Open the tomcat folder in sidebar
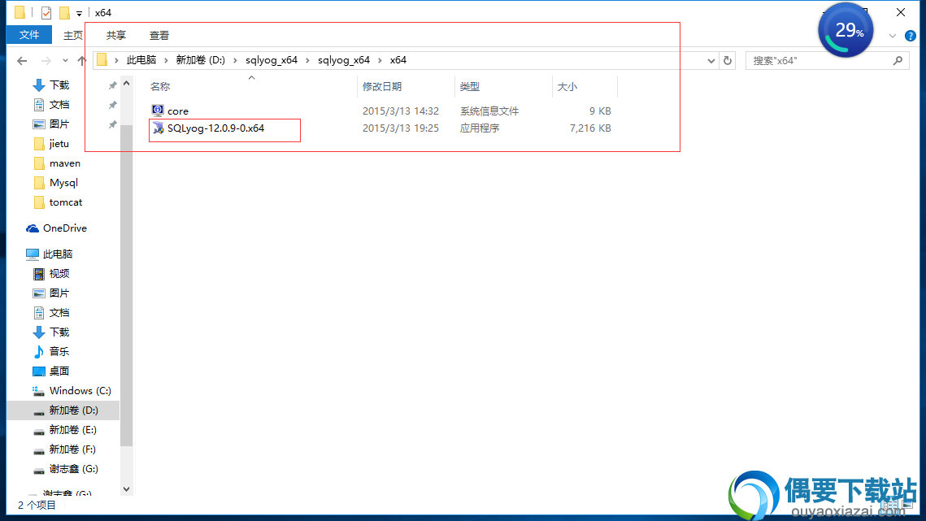This screenshot has width=926, height=521. (66, 202)
